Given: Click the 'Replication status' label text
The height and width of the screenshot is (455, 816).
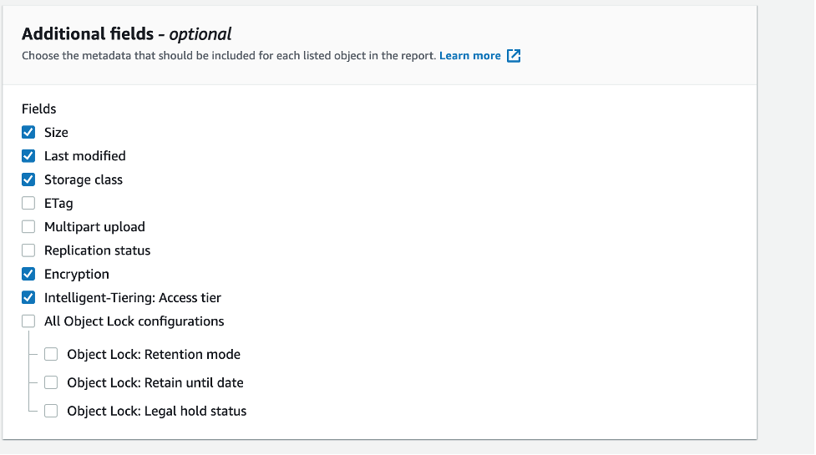Looking at the screenshot, I should click(98, 250).
